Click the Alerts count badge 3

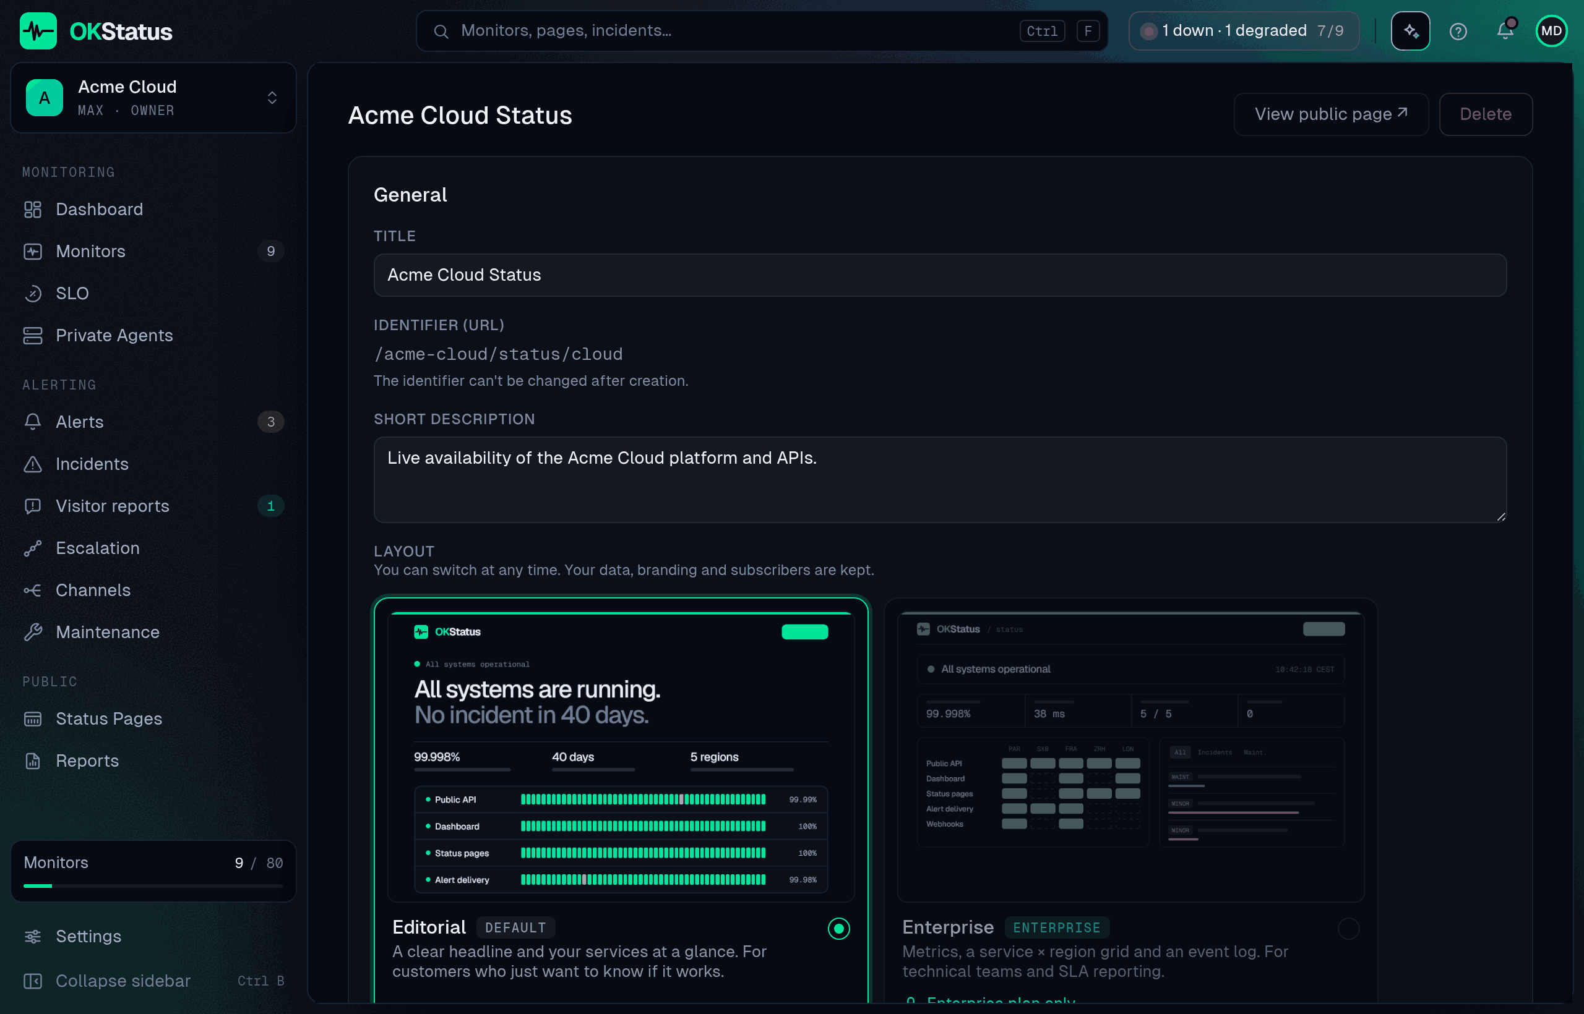tap(270, 422)
